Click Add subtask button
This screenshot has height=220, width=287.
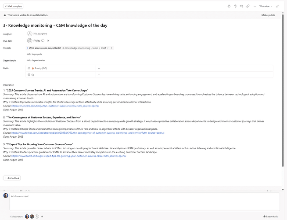pos(12,178)
